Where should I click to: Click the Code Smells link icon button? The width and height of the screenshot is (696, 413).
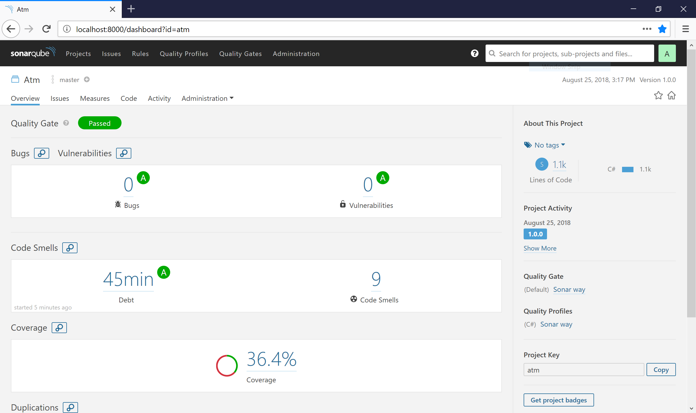click(x=70, y=248)
